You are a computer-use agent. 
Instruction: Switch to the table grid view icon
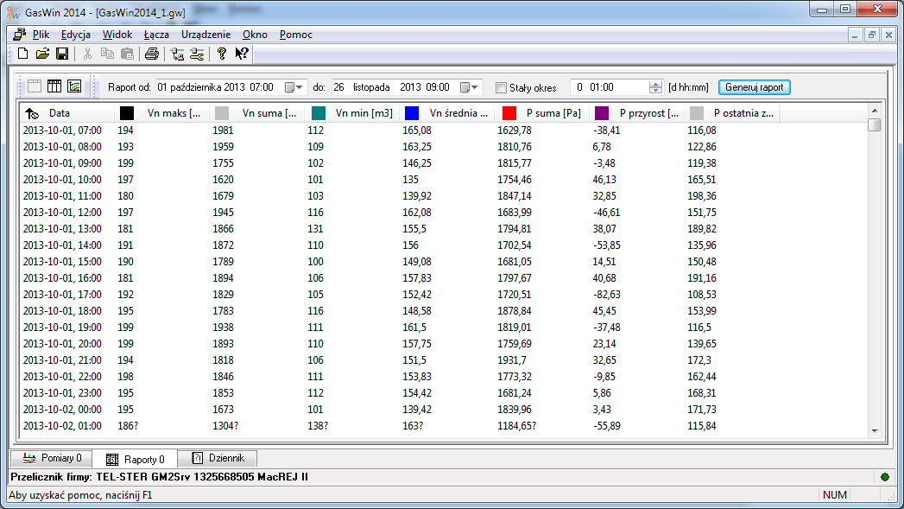[54, 86]
